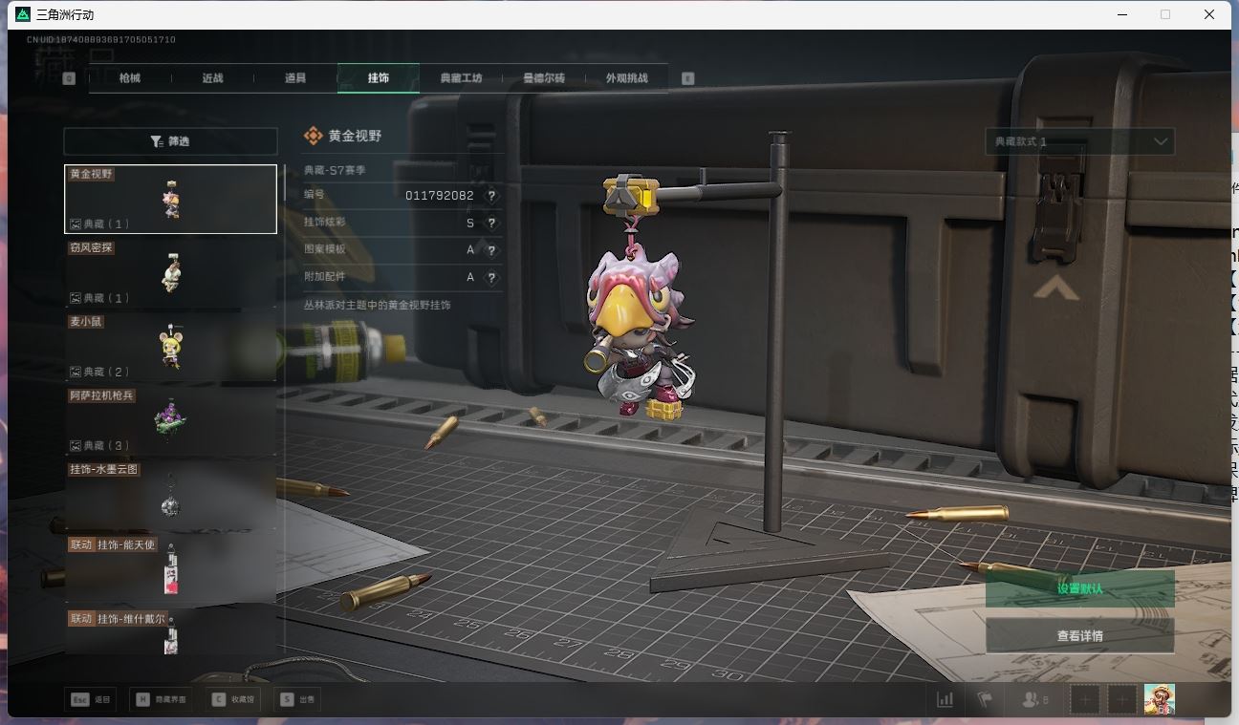The height and width of the screenshot is (725, 1239).
Task: Click the help icon beside 编号 number
Action: coord(491,196)
